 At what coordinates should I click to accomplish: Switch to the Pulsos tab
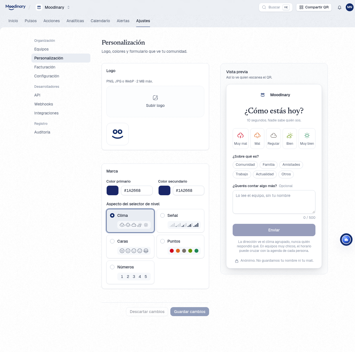tap(31, 21)
